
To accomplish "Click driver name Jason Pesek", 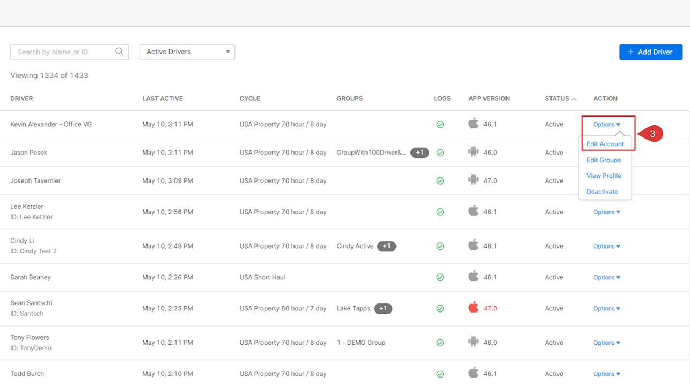I will tap(29, 153).
